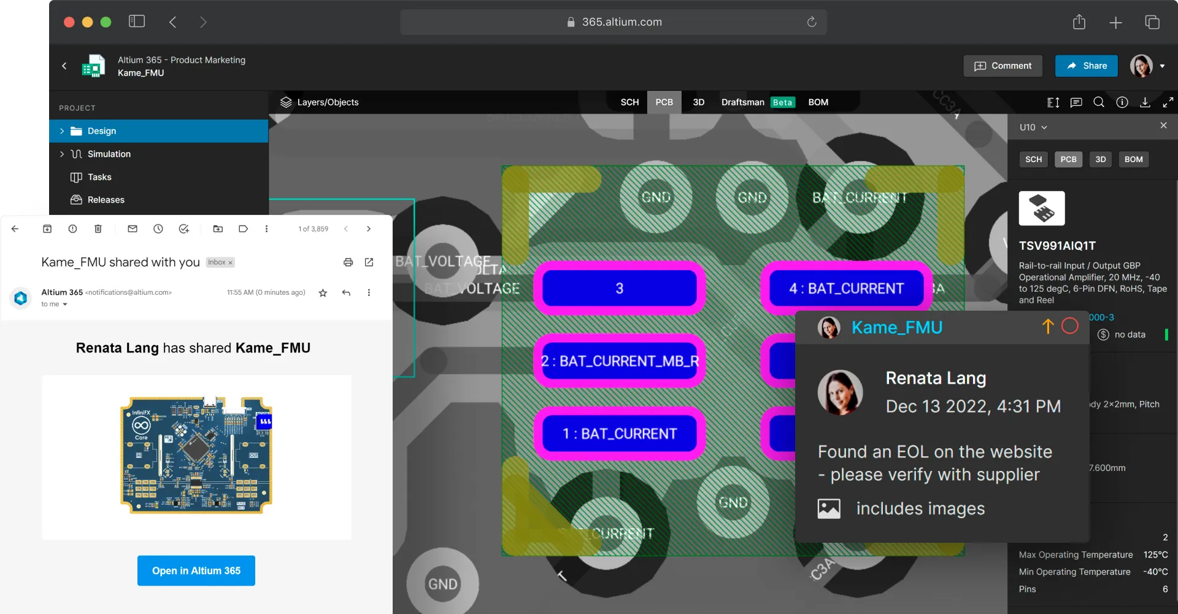
Task: Star the Kame_FMU shared email
Action: tap(323, 293)
